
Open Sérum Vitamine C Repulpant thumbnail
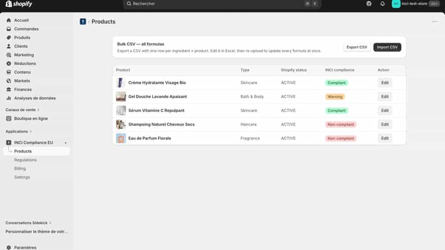pos(121,111)
